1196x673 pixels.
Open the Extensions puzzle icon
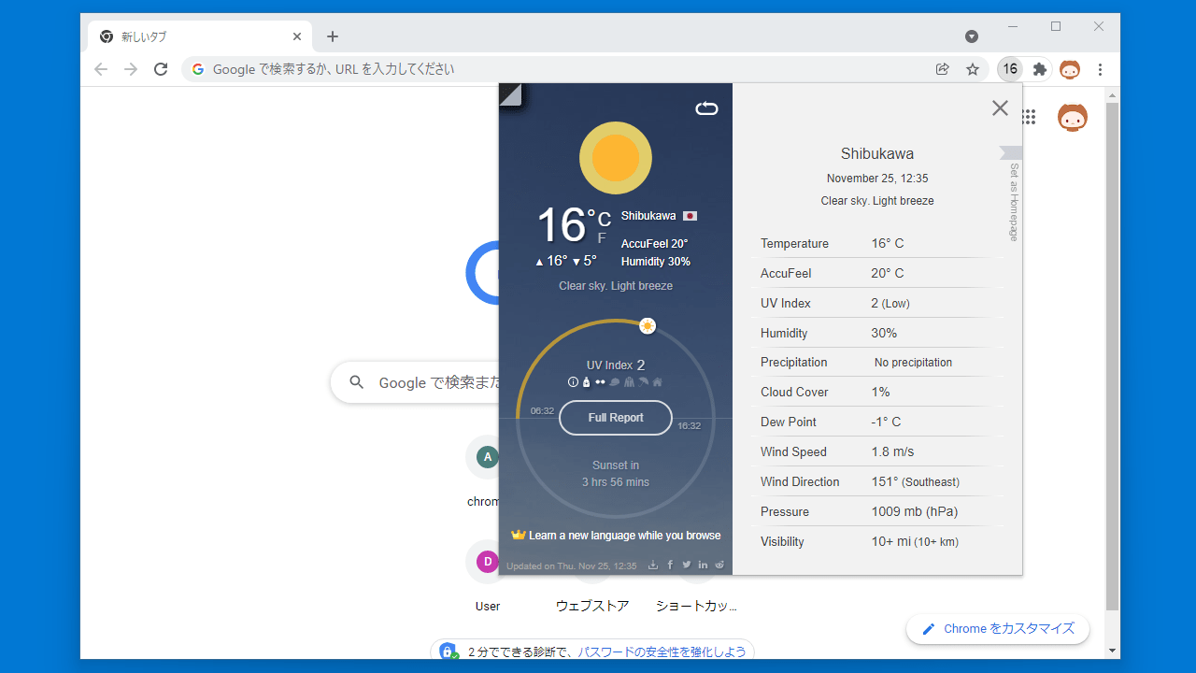pyautogui.click(x=1040, y=69)
